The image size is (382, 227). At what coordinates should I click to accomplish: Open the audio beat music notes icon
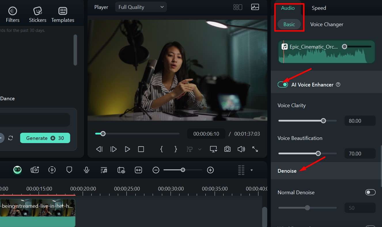104,170
